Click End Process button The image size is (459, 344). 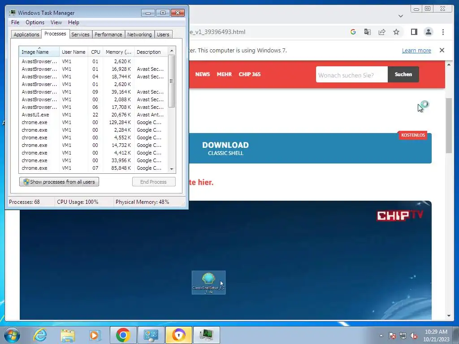pyautogui.click(x=154, y=182)
